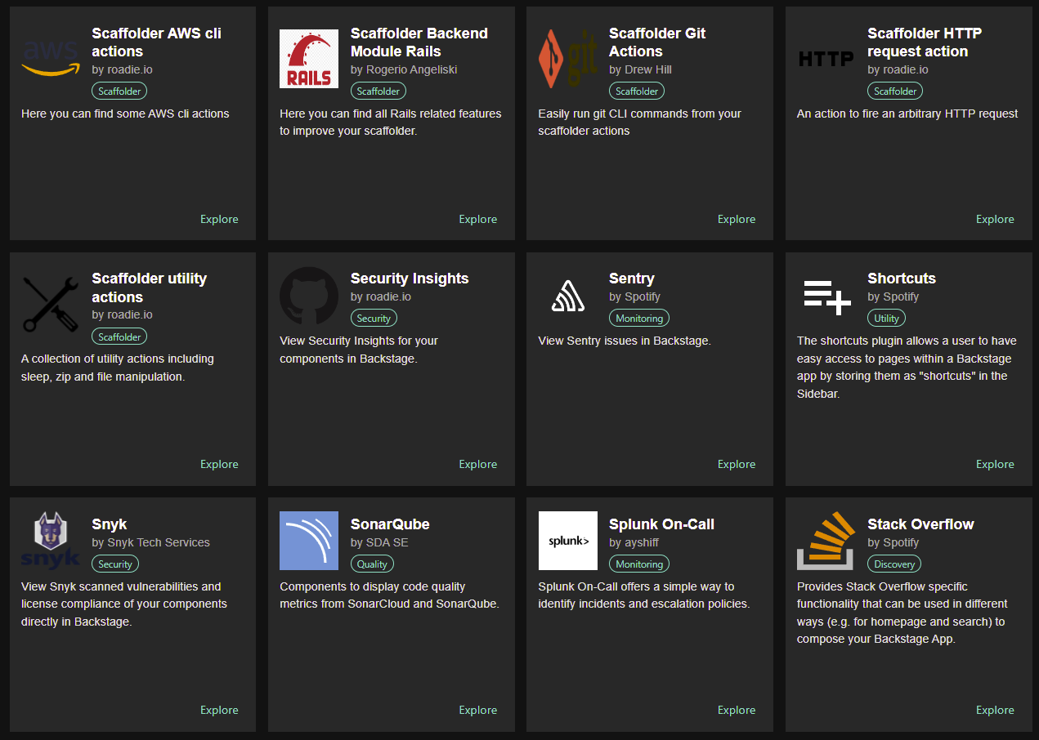
Task: Click Scaffolder tag on AWS cli card
Action: [119, 91]
